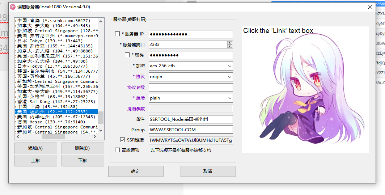The height and width of the screenshot is (195, 385).
Task: Select server 美国-加利福尼亚州 (157.**.151
Action: (56, 56)
